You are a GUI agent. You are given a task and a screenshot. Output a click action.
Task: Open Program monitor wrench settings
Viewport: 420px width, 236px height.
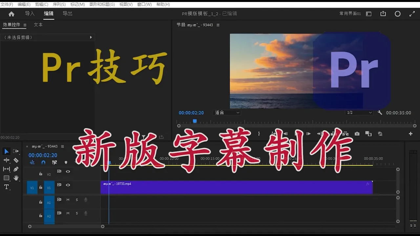pos(380,112)
